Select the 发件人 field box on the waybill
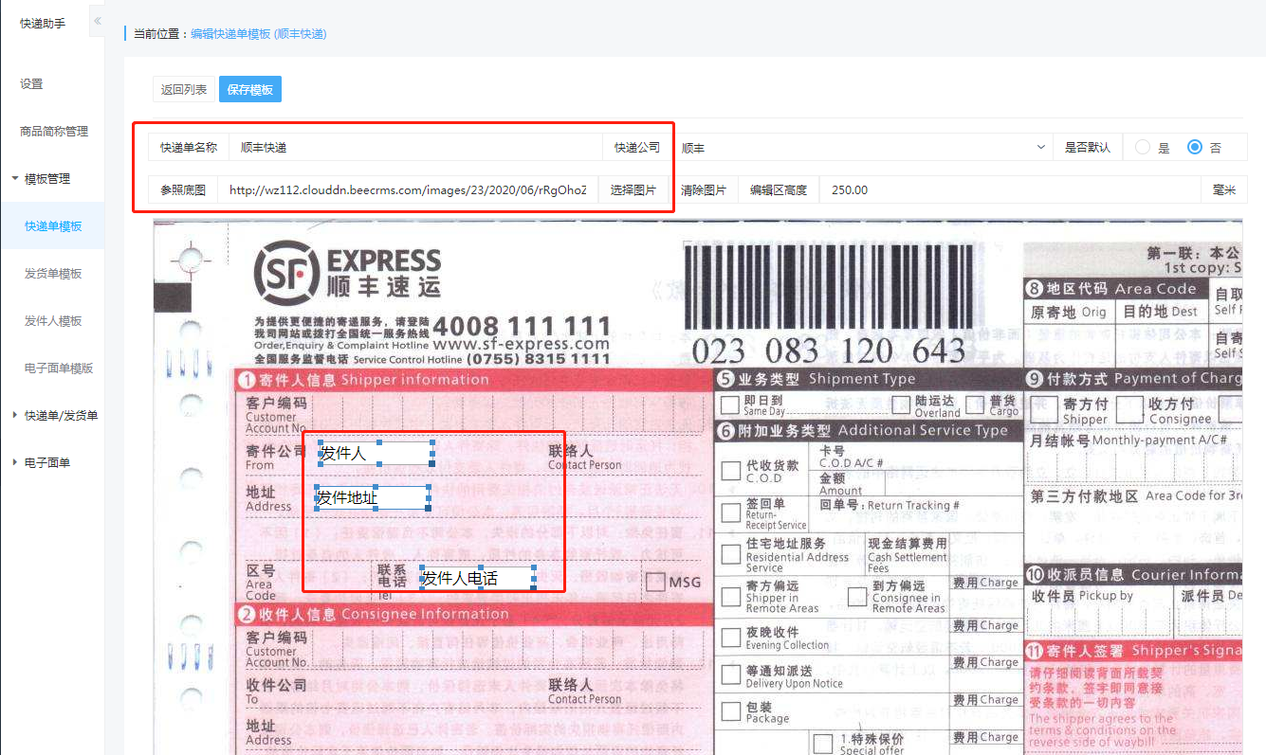 [376, 453]
